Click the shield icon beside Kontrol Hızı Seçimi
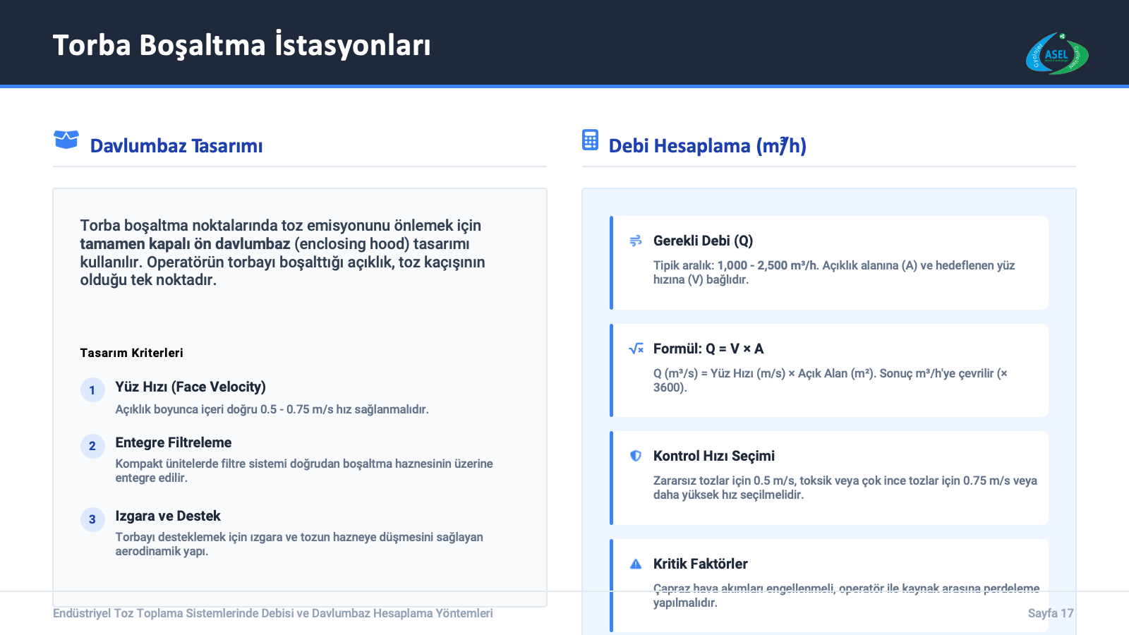Viewport: 1129px width, 635px height. [636, 456]
